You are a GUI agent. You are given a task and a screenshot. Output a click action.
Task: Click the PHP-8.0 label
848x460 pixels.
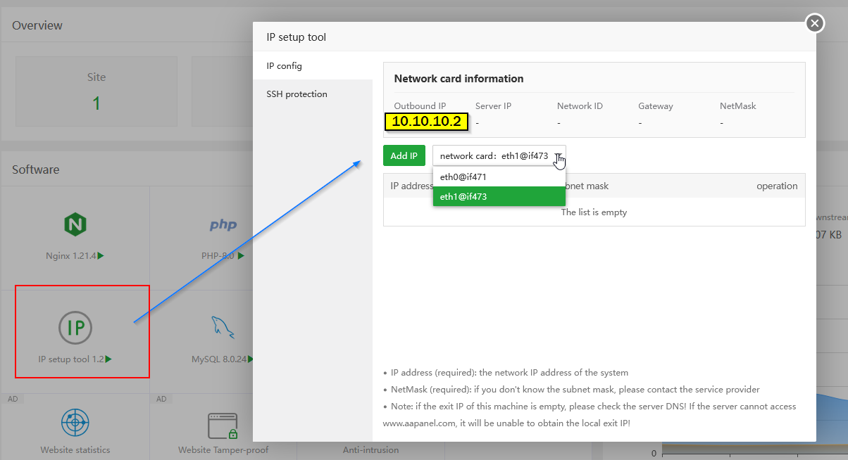point(218,256)
